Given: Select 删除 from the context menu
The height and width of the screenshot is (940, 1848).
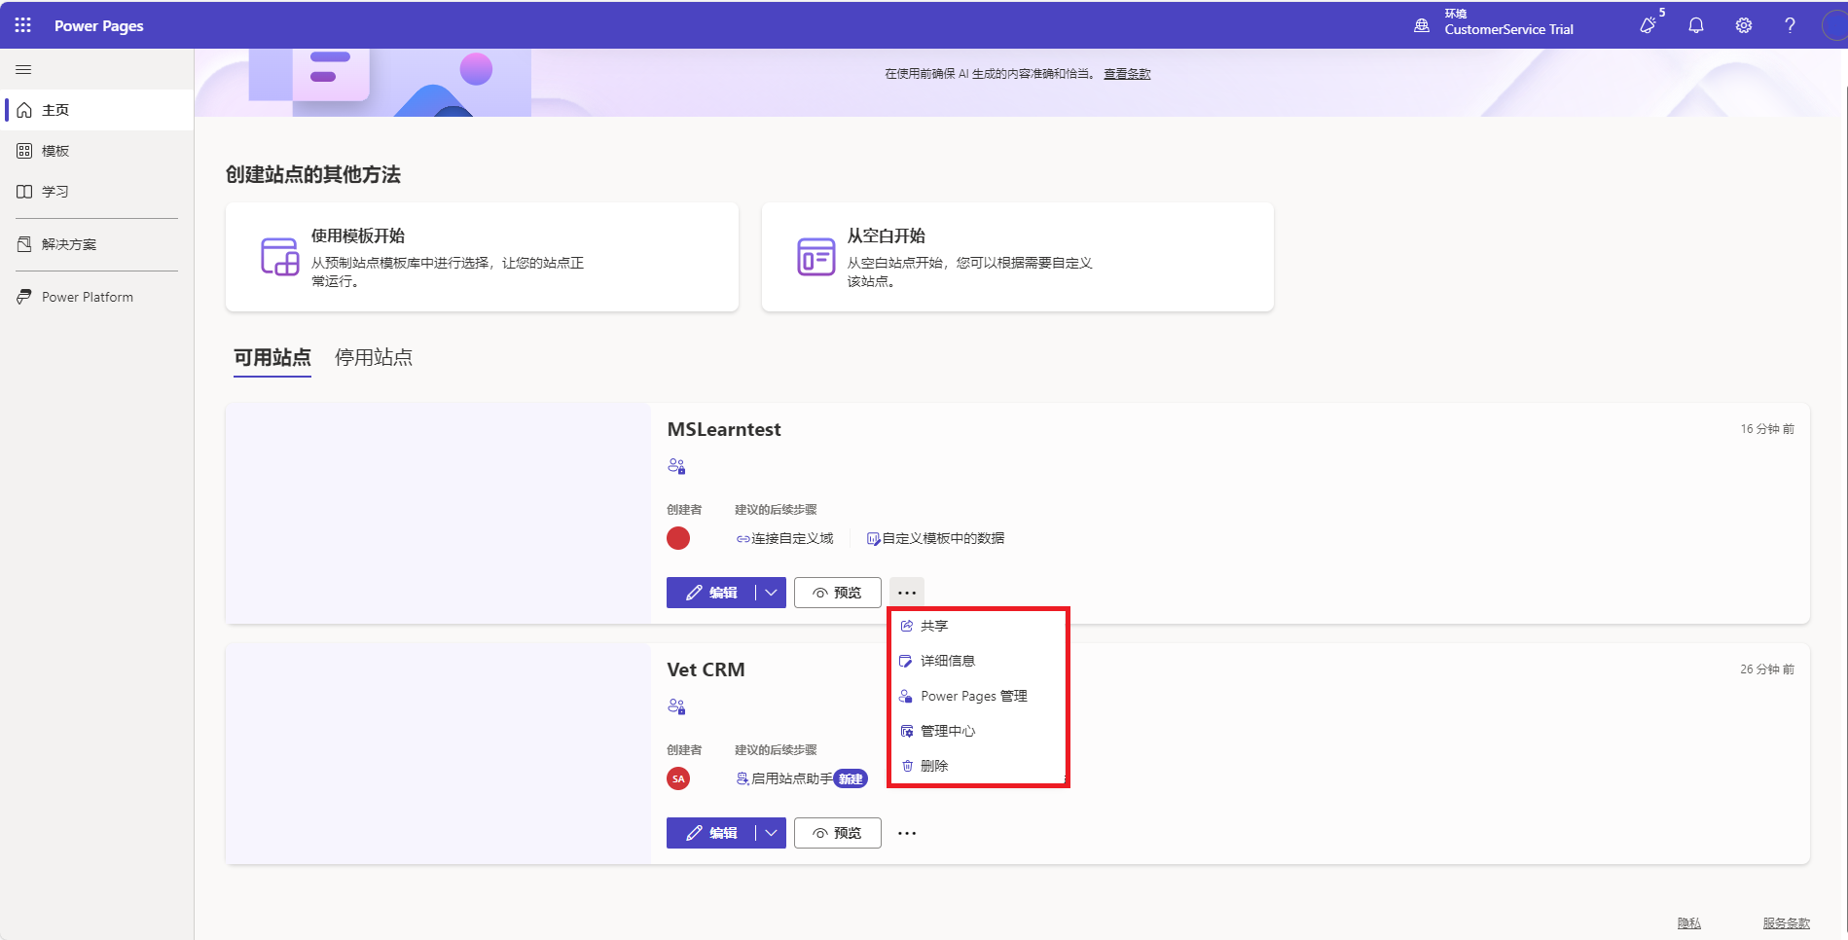Looking at the screenshot, I should [979, 766].
